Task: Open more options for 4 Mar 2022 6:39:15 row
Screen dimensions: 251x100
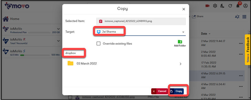Action: point(241,76)
